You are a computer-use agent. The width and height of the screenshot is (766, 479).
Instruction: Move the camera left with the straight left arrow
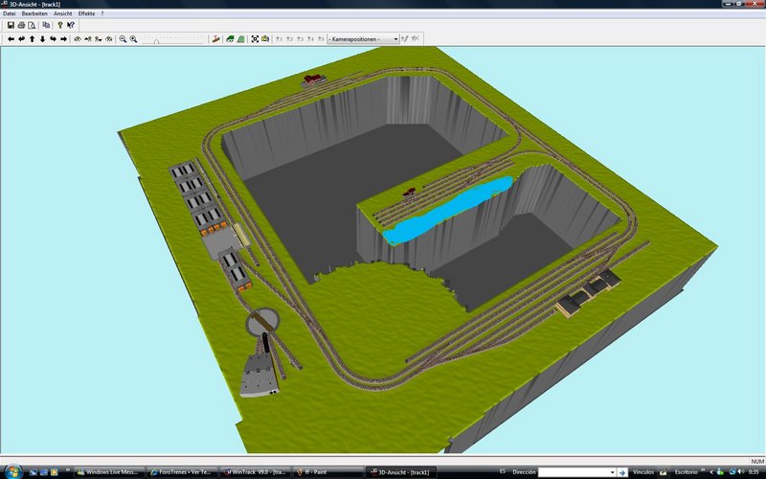click(11, 38)
